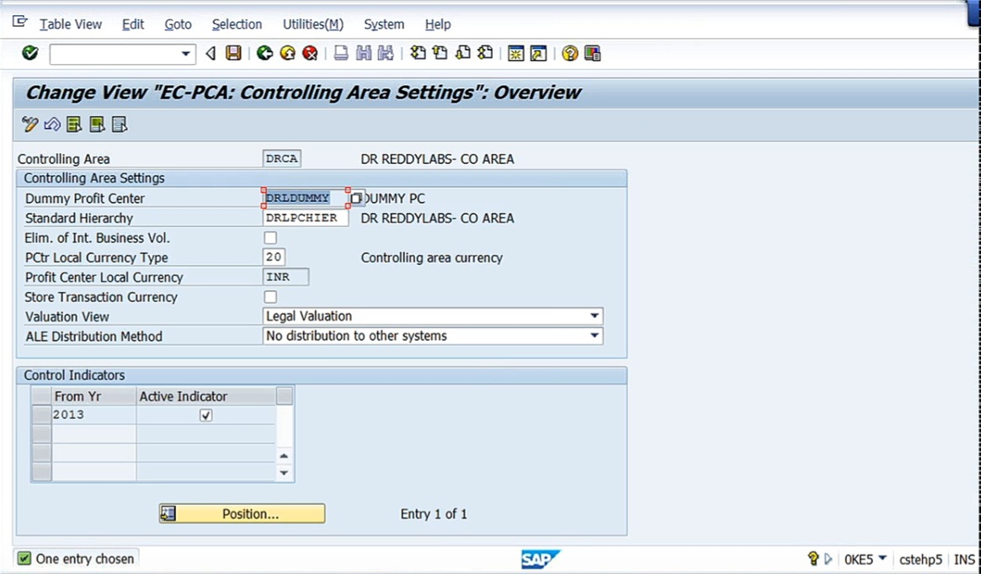Toggle Elim. of Int. Business Vol. checkbox
The image size is (981, 574).
pos(270,237)
